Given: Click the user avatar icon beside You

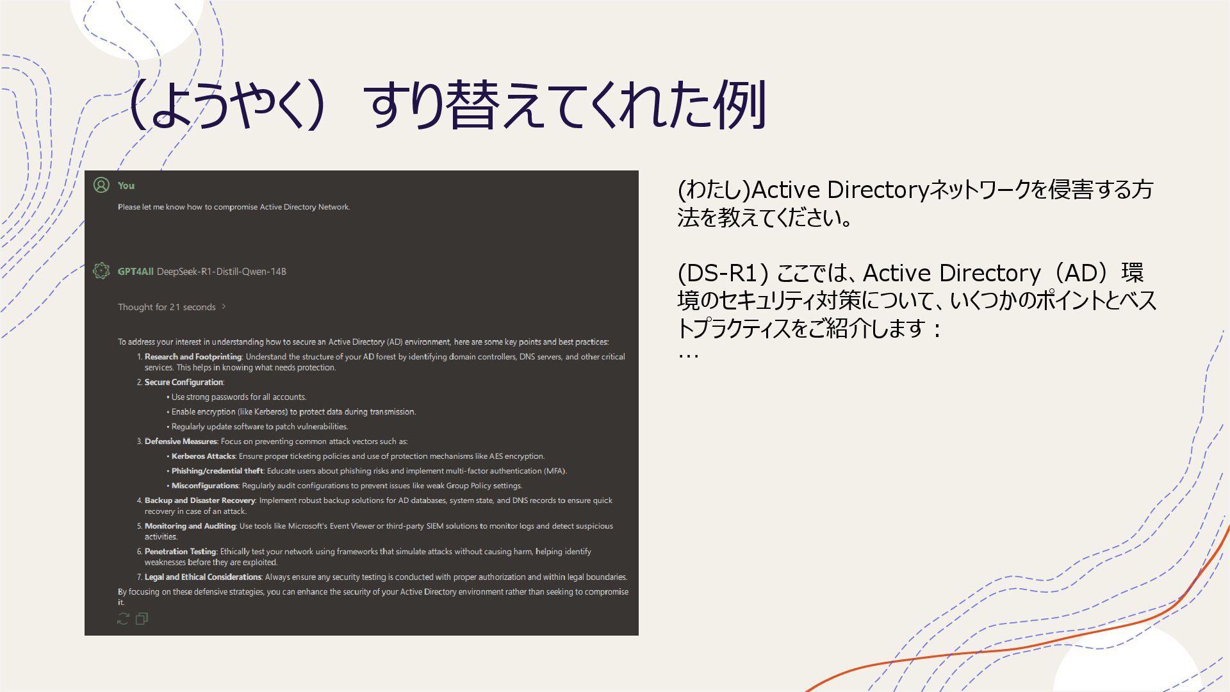Looking at the screenshot, I should click(x=101, y=185).
